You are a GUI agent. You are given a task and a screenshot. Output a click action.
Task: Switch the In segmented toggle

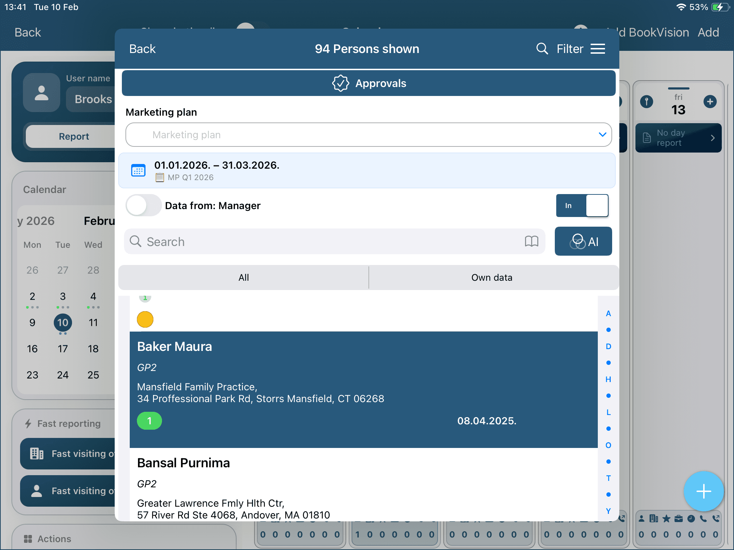[x=582, y=206]
